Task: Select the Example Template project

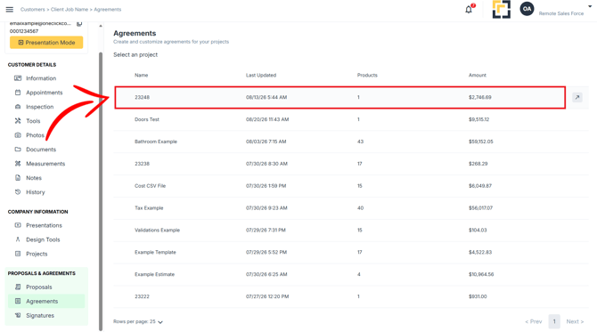Action: tap(351, 252)
